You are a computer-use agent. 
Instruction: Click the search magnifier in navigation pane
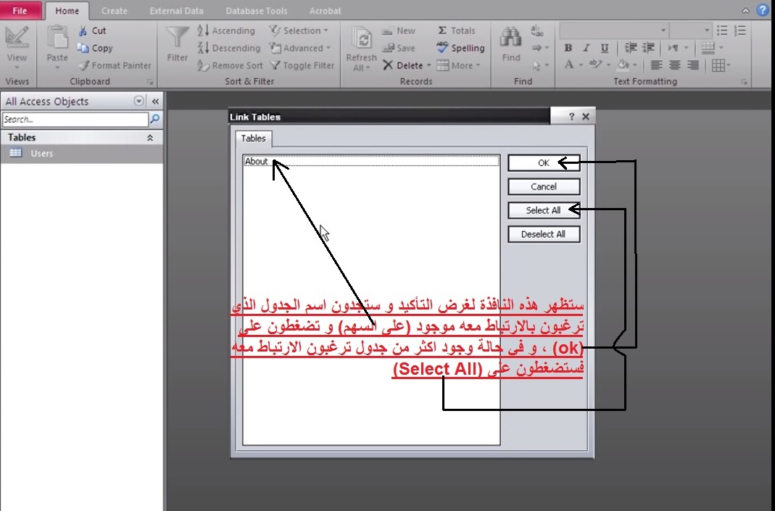(154, 119)
